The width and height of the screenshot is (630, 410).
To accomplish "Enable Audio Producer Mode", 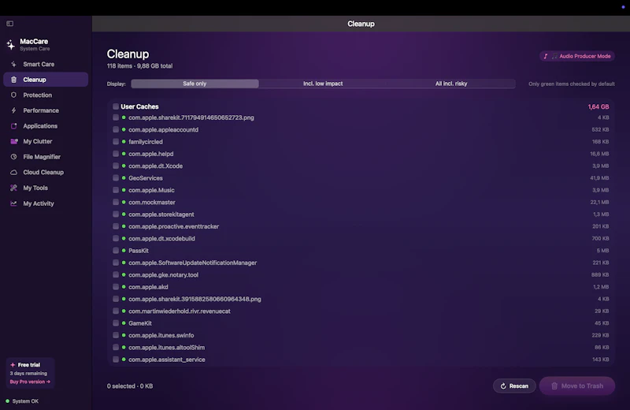I will pyautogui.click(x=577, y=56).
